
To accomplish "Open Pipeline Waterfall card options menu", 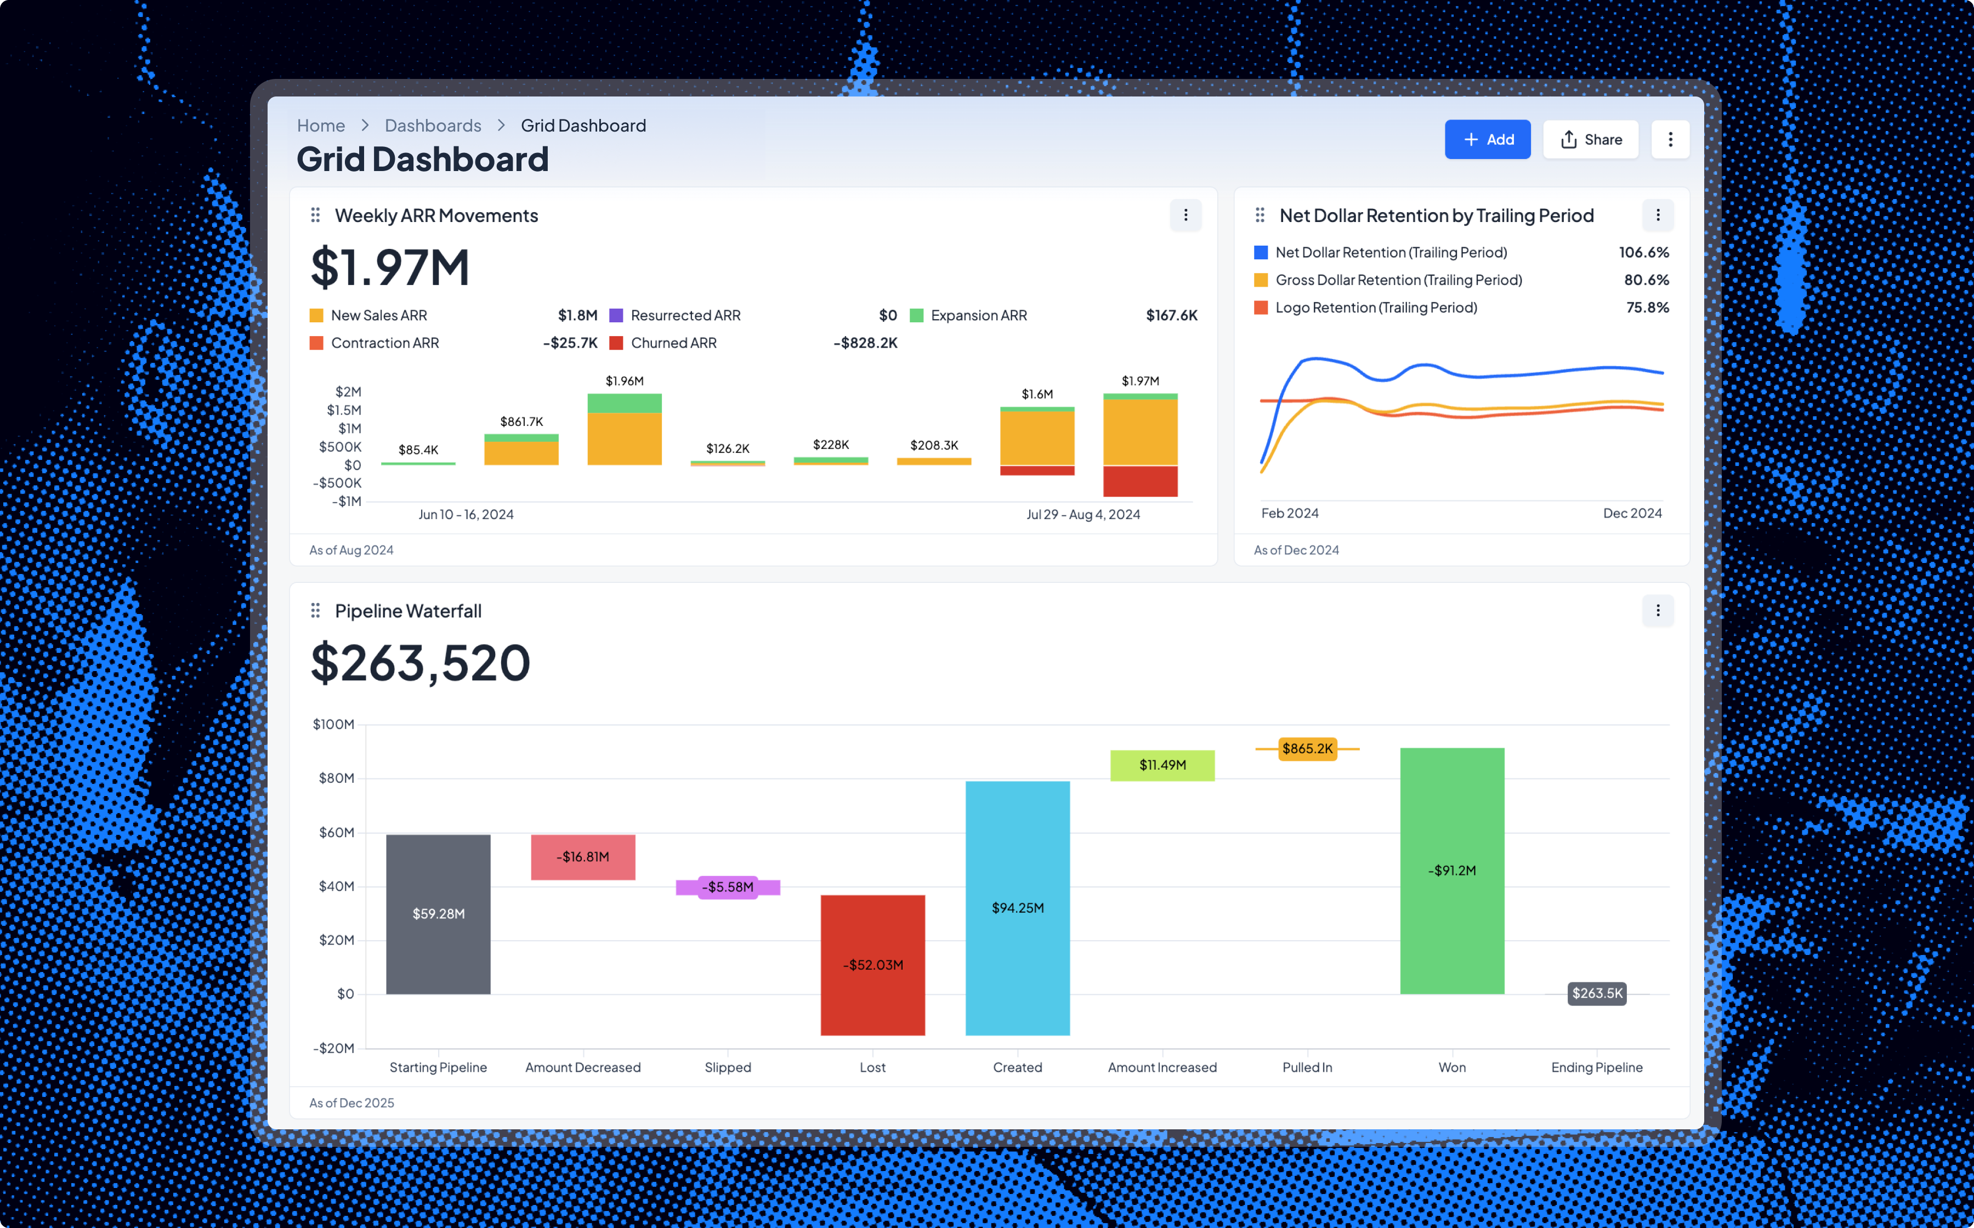I will click(1658, 611).
